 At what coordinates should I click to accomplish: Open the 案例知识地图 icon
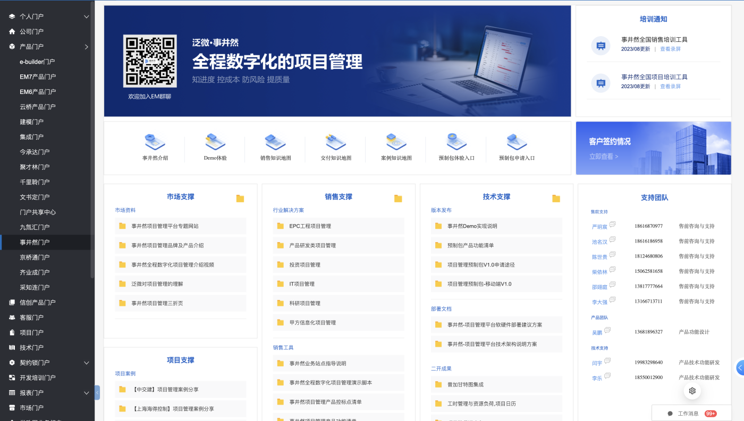click(x=396, y=142)
